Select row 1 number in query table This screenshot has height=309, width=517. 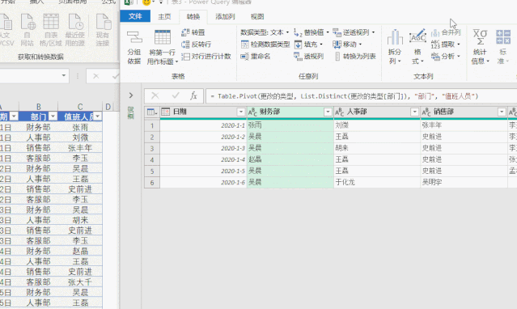tap(152, 125)
